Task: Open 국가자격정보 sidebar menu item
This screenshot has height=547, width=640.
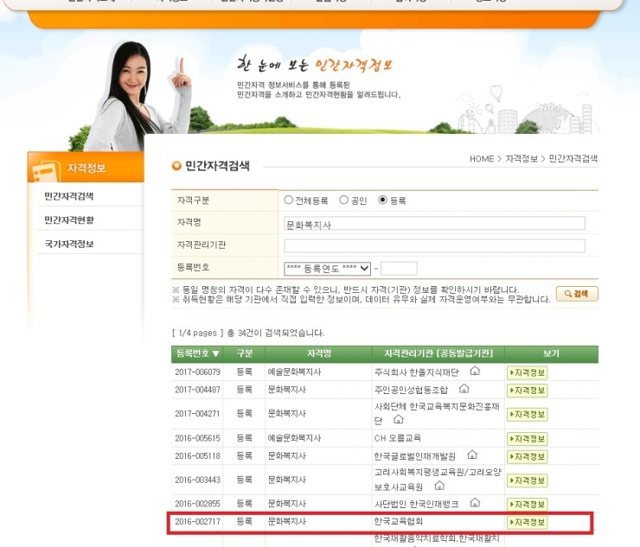Action: 69,245
